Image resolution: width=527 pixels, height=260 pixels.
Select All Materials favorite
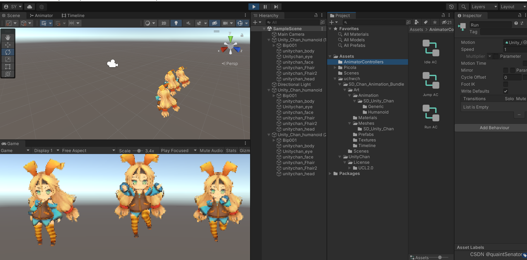click(356, 34)
